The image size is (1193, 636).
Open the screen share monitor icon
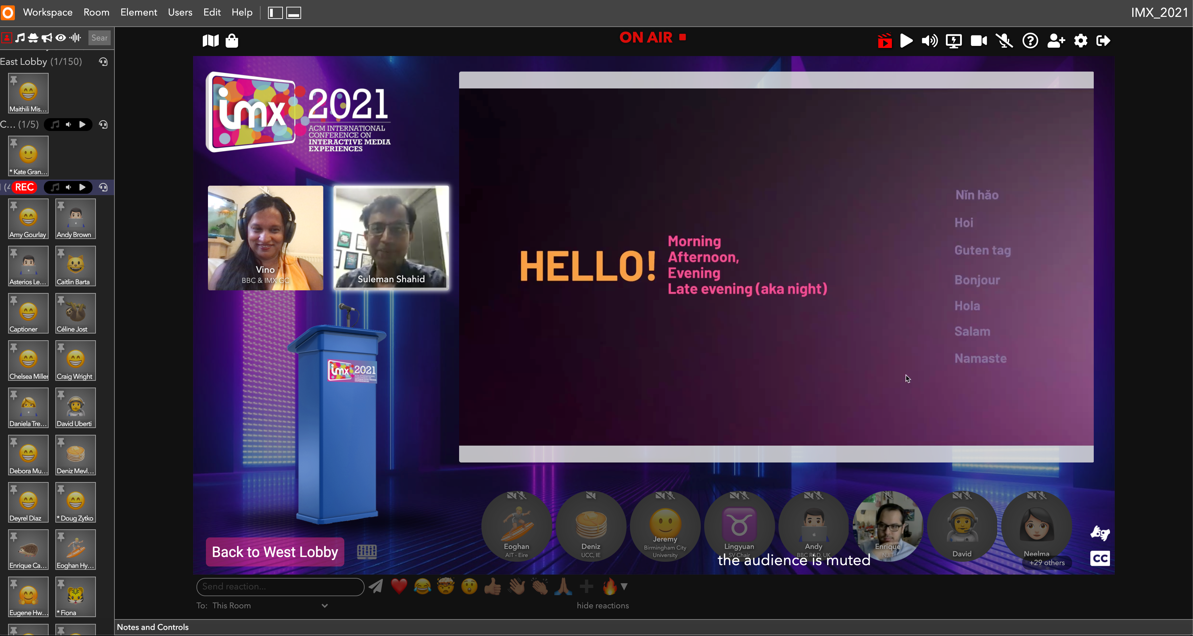click(x=954, y=41)
